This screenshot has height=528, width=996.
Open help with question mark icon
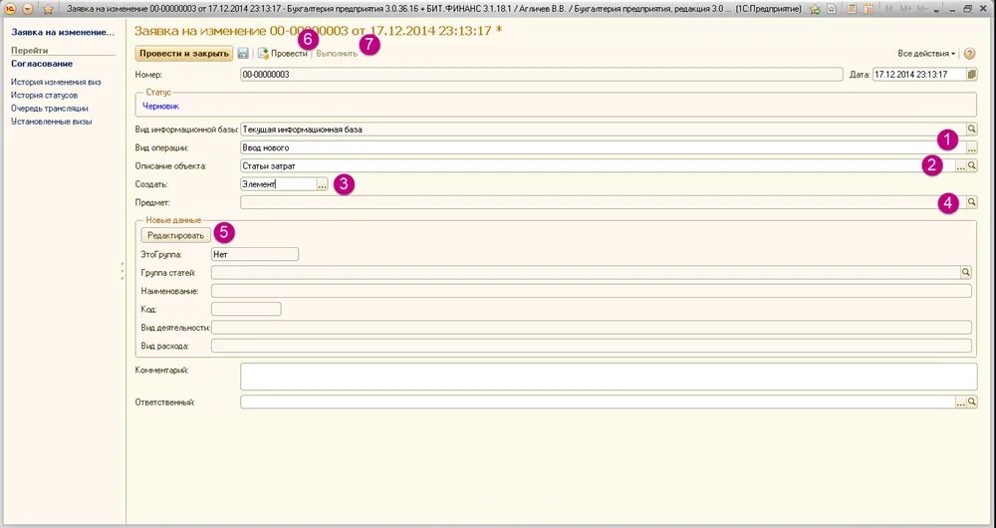(969, 54)
